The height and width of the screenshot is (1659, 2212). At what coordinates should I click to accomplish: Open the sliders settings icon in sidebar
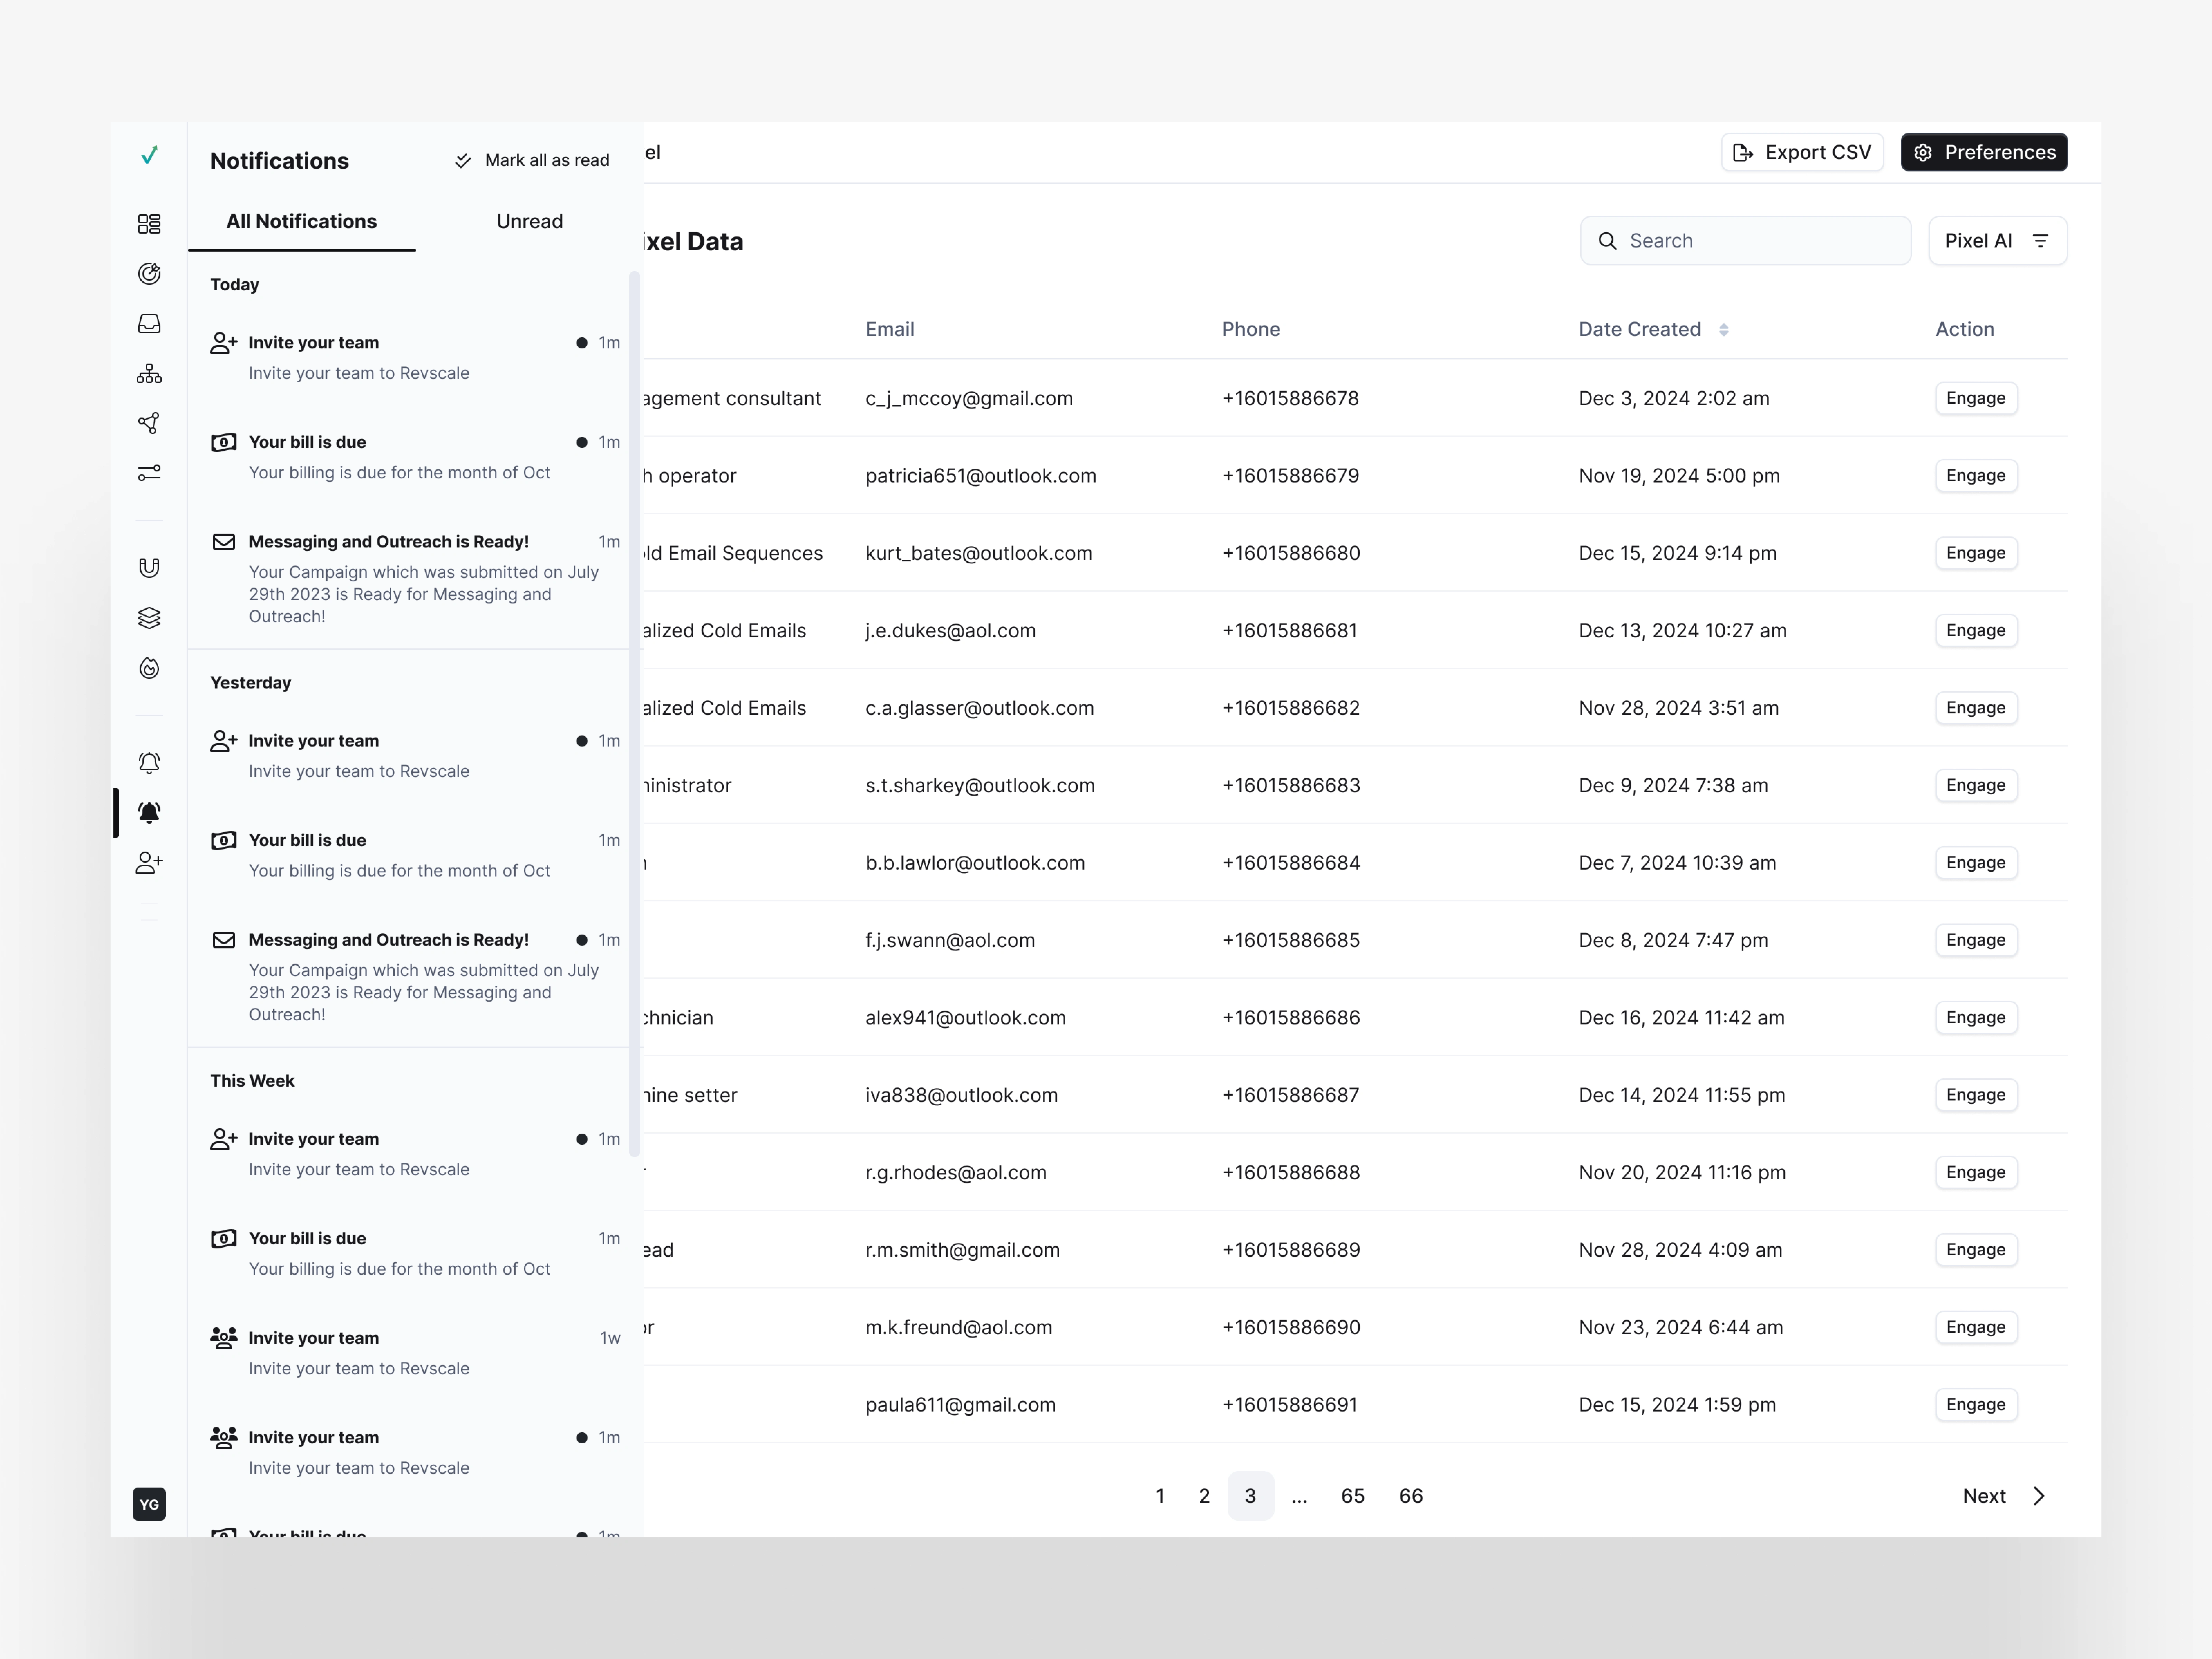tap(149, 473)
